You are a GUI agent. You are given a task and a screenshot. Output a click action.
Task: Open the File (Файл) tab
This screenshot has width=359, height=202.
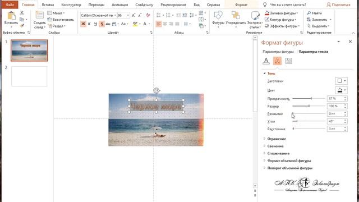pos(10,4)
